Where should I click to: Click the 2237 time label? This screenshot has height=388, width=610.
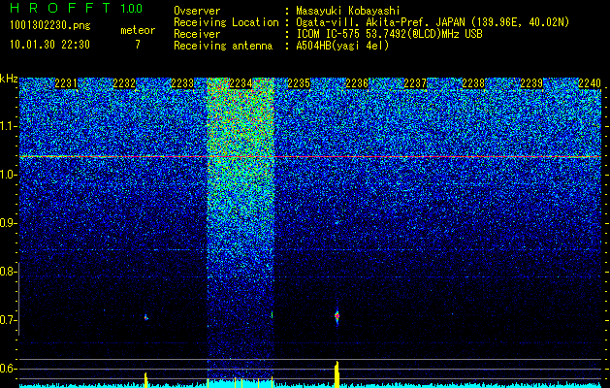tap(415, 83)
